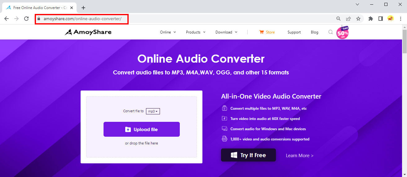
Task: Click the padlock site info icon
Action: pos(39,19)
